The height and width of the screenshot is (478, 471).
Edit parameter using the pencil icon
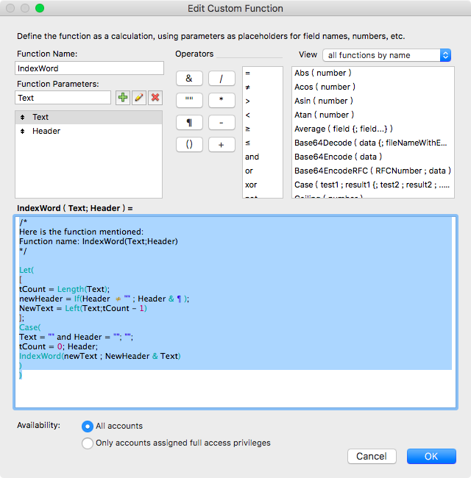coord(139,98)
